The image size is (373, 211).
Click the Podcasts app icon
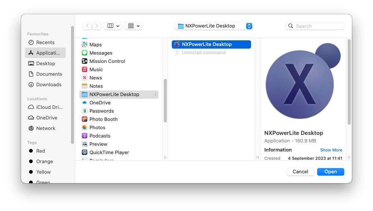tap(85, 136)
